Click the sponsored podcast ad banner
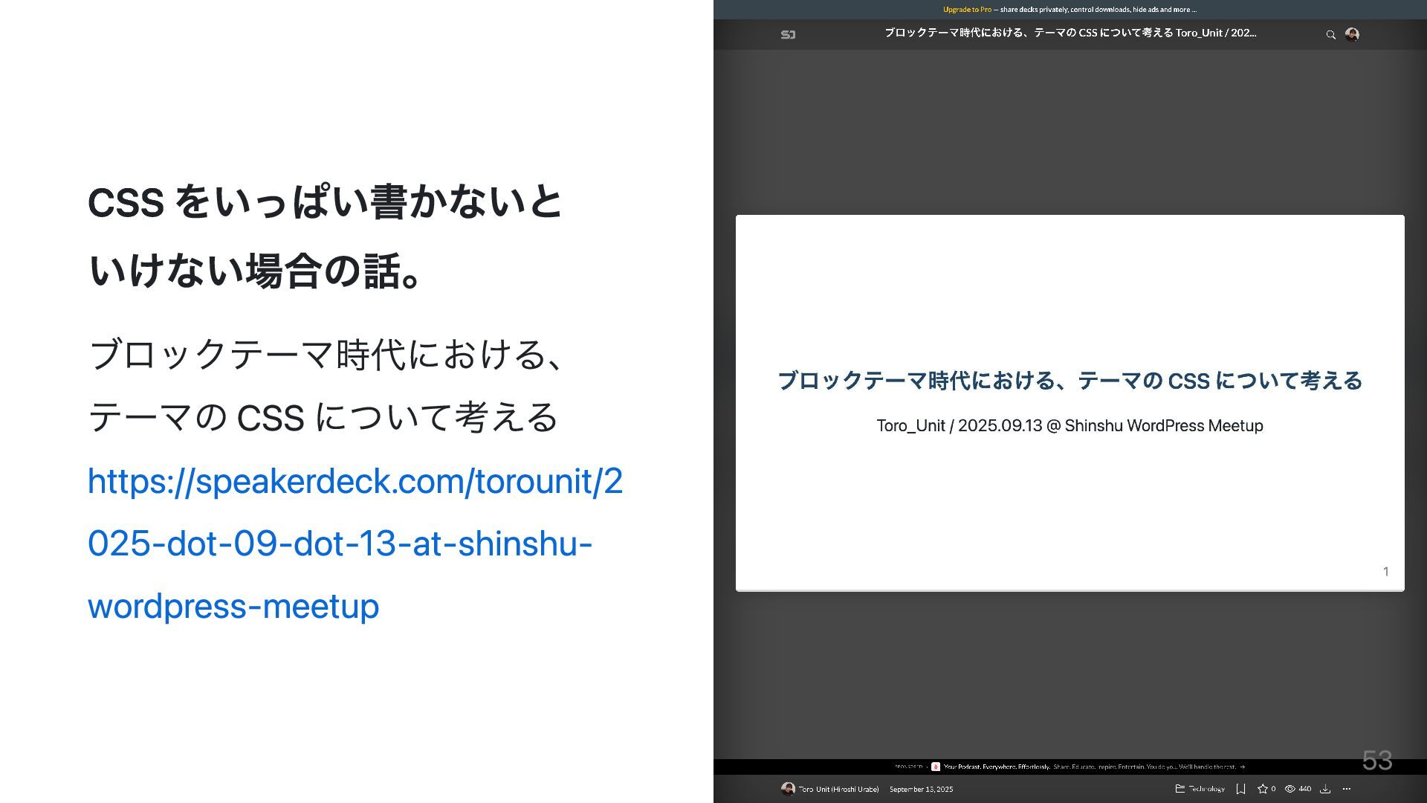Screen dimensions: 1427x803 [1070, 767]
